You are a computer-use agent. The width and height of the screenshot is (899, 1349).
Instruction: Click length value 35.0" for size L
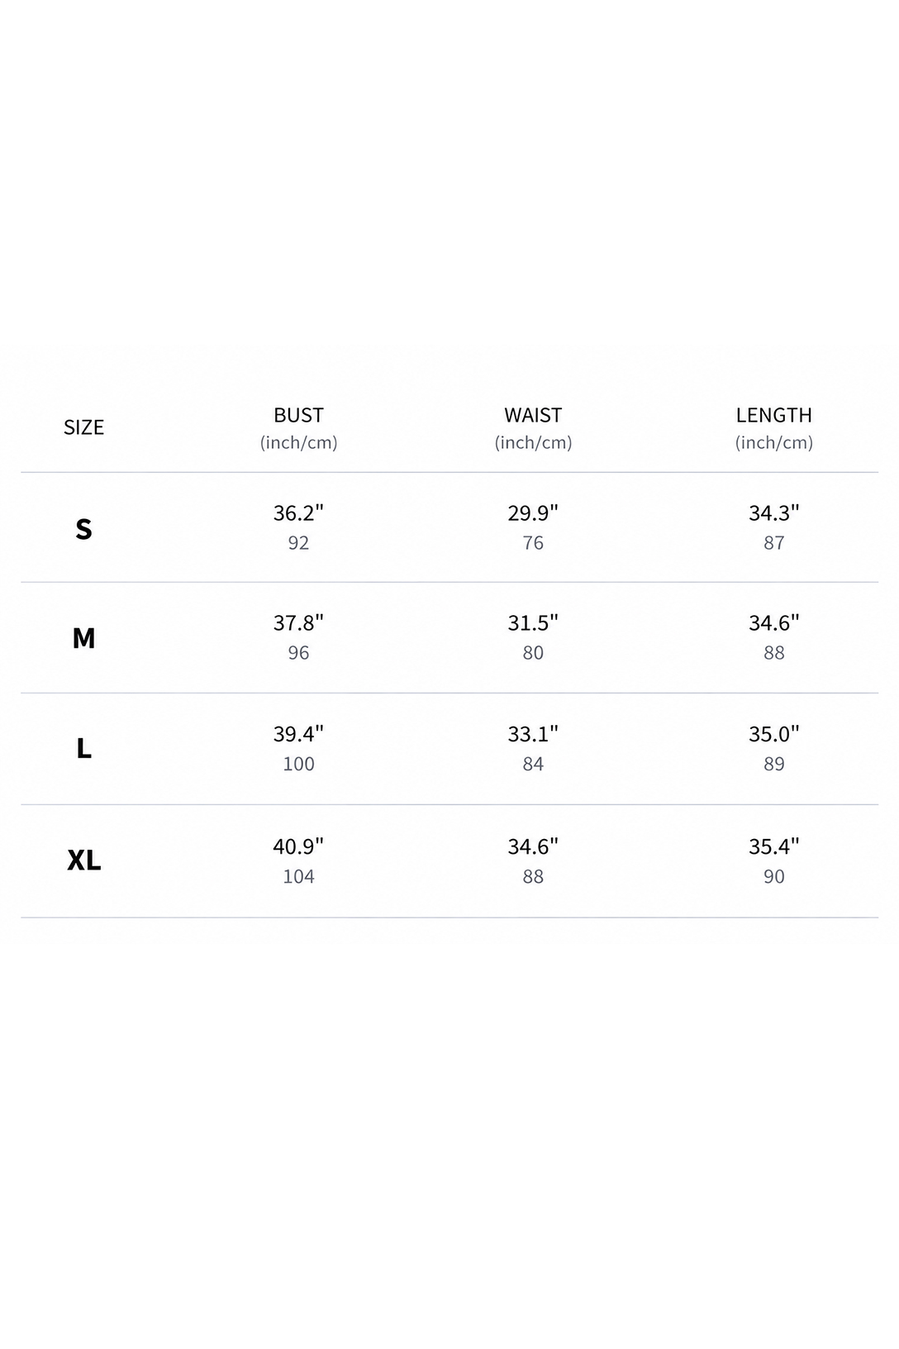[774, 734]
